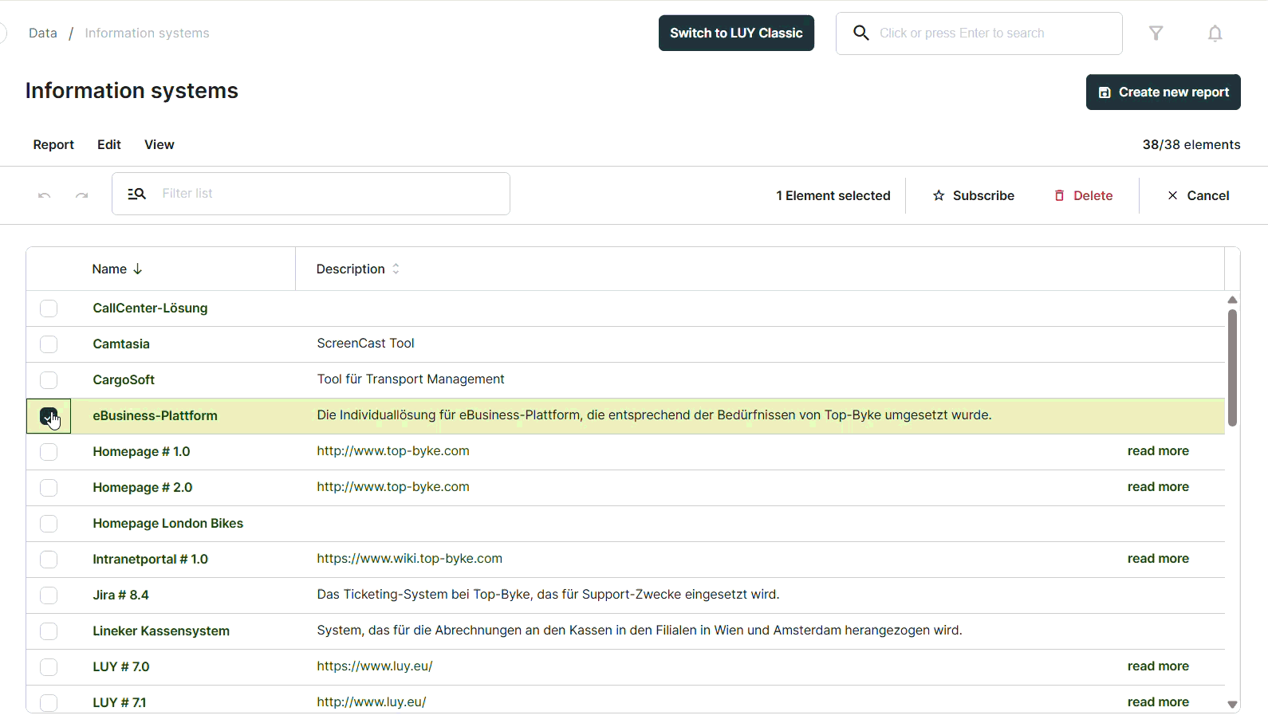1268x727 pixels.
Task: Click the redo arrow icon
Action: [x=81, y=195]
